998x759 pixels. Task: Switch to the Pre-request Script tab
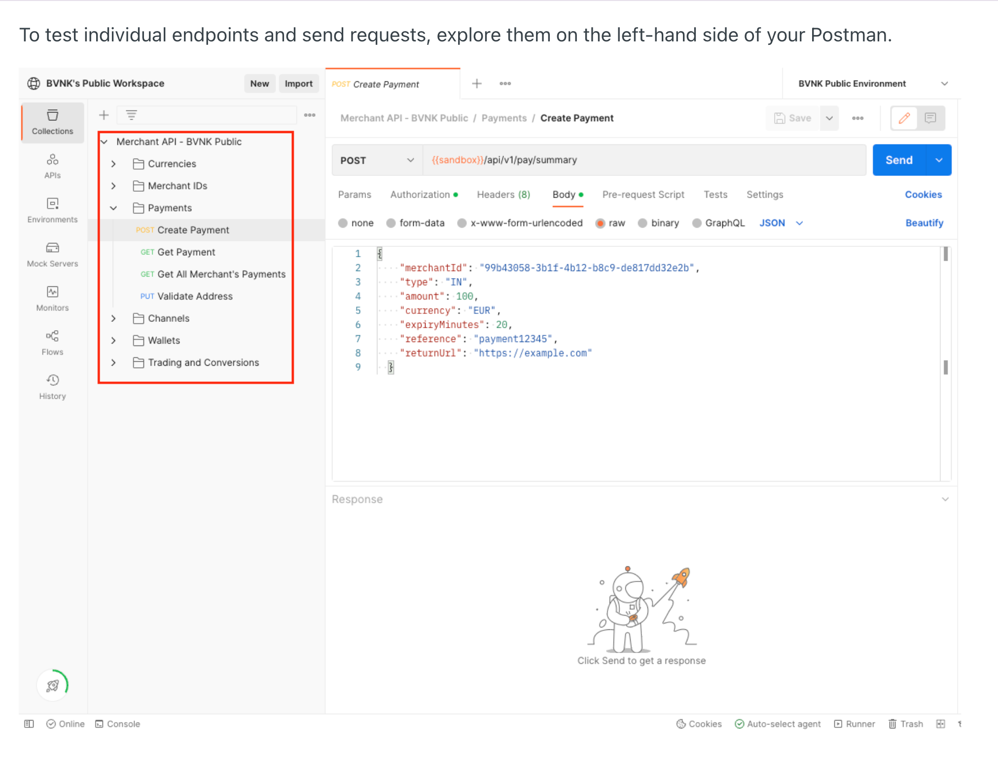point(643,195)
